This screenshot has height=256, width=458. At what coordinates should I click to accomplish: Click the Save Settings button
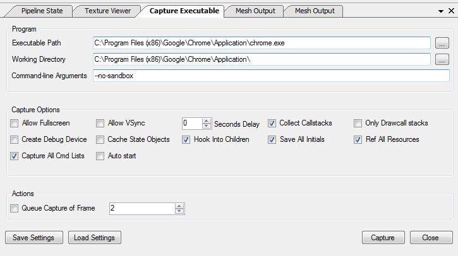[34, 238]
